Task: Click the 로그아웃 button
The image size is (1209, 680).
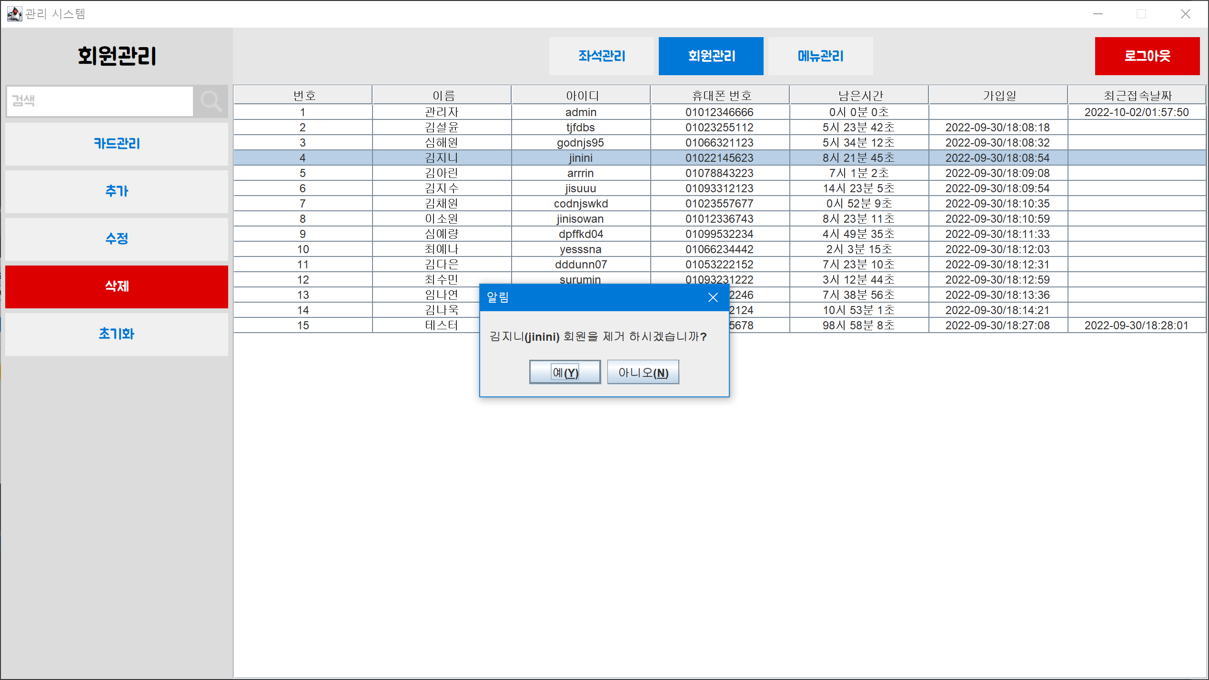Action: (1148, 56)
